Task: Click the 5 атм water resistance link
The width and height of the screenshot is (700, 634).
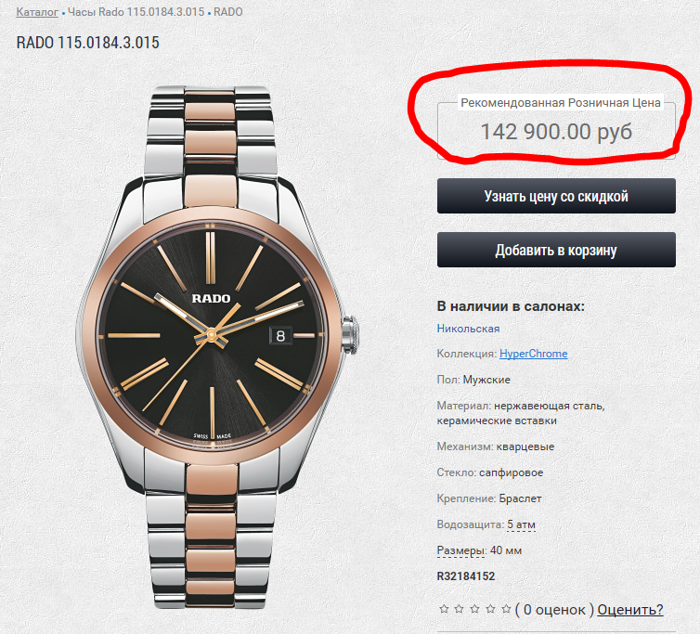Action: 521,525
